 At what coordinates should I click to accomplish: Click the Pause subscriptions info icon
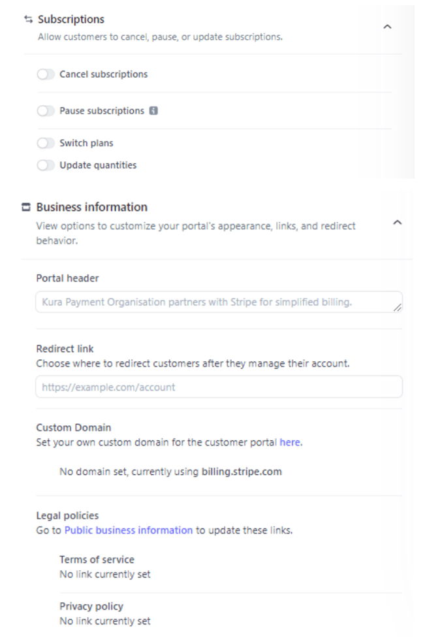pos(153,110)
